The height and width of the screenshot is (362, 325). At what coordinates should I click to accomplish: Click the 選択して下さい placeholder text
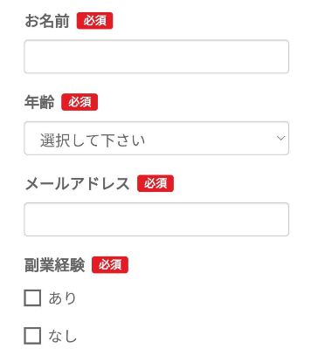click(93, 140)
